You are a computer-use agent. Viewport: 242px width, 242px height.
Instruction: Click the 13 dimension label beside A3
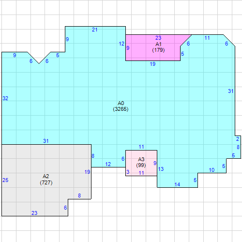[x=161, y=169]
